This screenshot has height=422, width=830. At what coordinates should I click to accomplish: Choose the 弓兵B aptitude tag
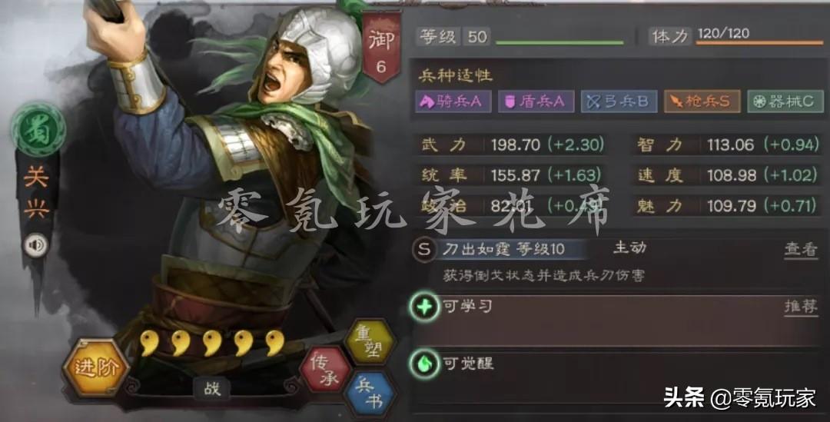[619, 101]
